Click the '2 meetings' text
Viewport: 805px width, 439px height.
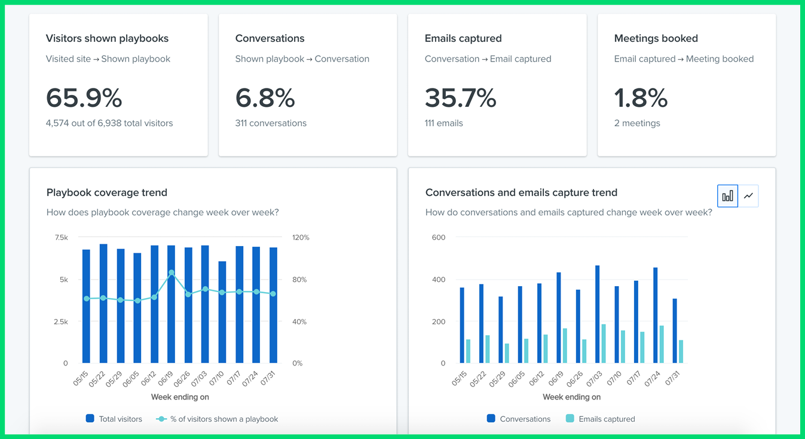637,123
